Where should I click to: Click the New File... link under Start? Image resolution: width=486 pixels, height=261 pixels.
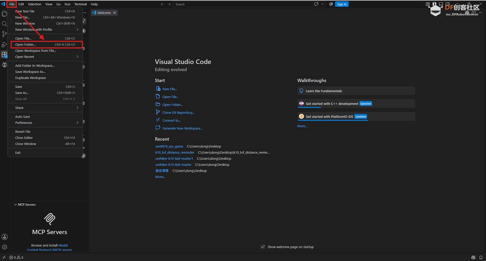click(170, 89)
